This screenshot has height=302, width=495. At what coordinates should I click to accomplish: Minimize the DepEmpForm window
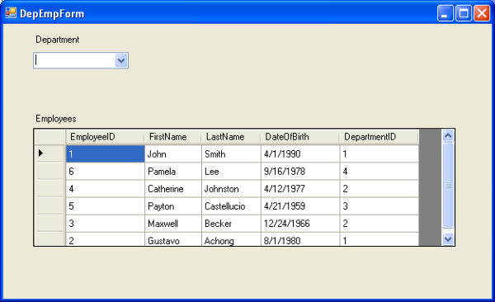(x=445, y=13)
